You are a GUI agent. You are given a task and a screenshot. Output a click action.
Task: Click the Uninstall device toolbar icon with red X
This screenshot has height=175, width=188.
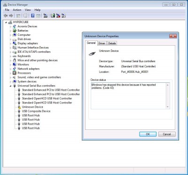(x=58, y=16)
